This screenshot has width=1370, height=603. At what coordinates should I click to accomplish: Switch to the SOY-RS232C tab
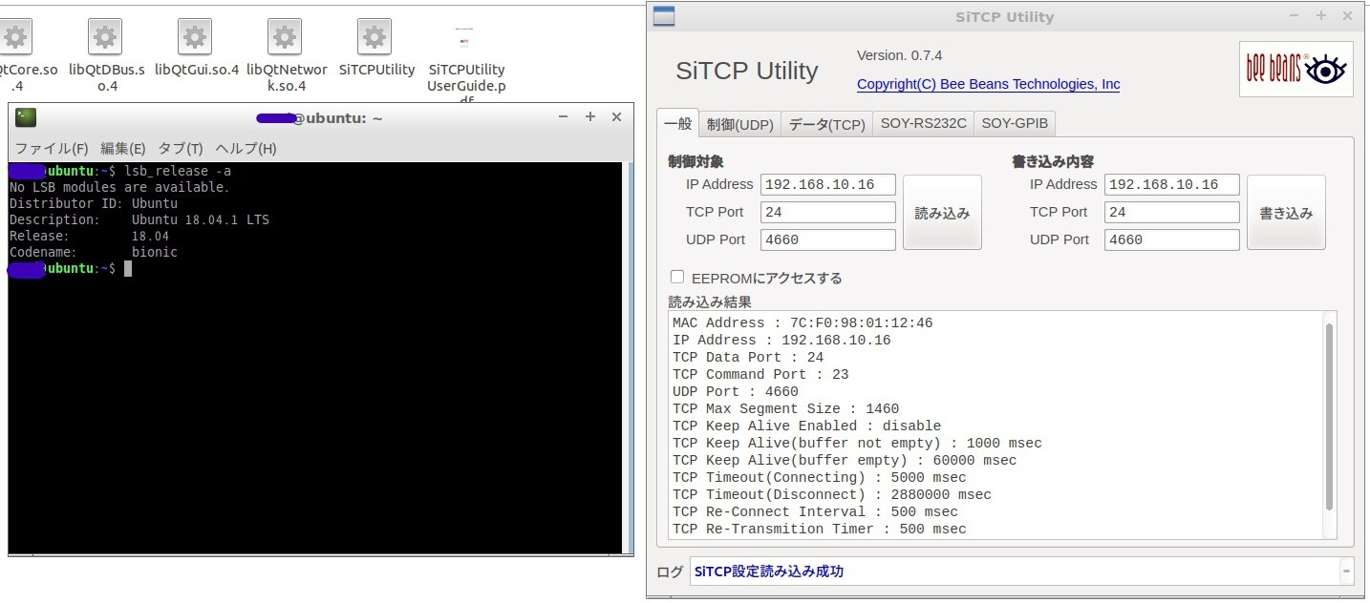click(923, 123)
